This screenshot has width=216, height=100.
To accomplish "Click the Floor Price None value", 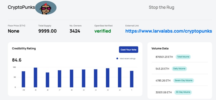I will [13, 31].
